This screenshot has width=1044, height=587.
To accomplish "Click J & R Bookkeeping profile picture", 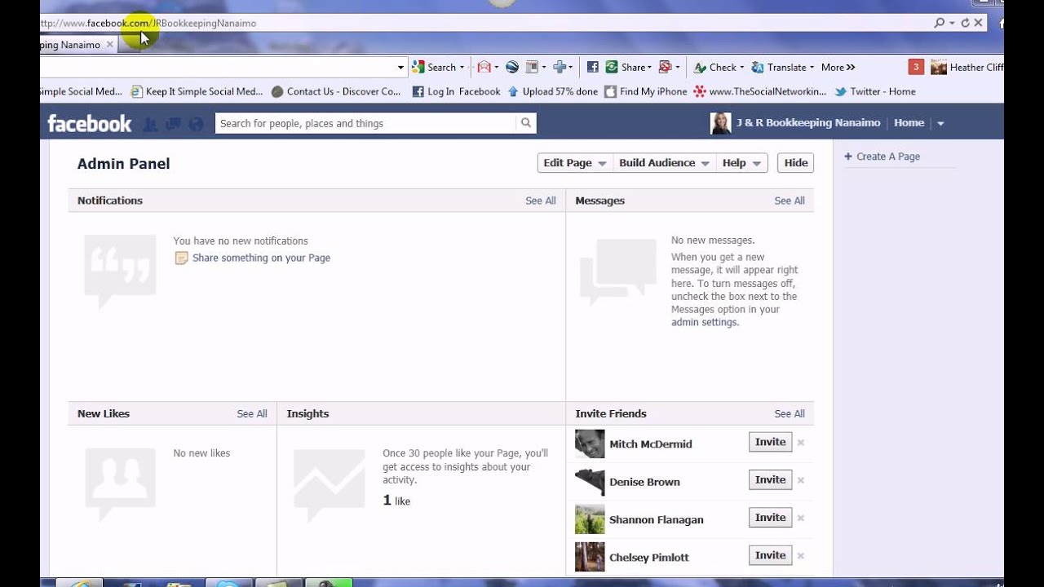I will [x=721, y=123].
